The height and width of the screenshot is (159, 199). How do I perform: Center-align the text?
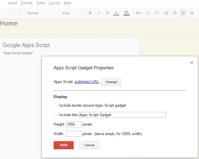pos(192,13)
